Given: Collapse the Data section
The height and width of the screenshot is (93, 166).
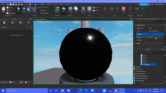Looking at the screenshot, I should [135, 43].
